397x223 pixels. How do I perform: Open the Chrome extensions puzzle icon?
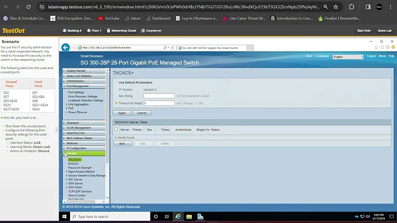(x=351, y=7)
